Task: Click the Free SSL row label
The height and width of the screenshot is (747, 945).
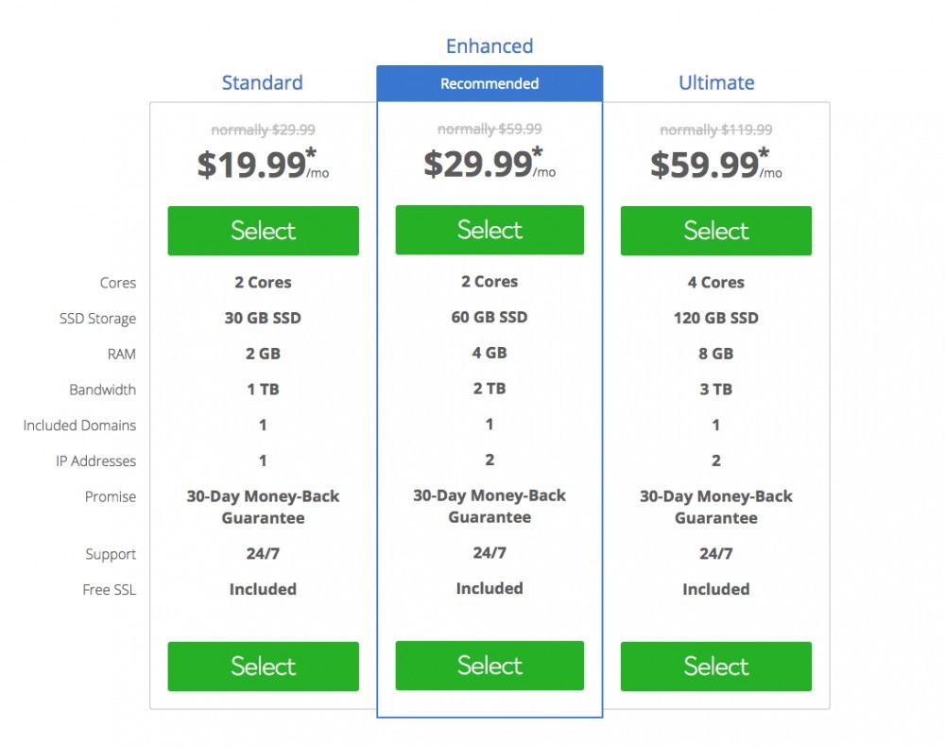Action: click(109, 589)
